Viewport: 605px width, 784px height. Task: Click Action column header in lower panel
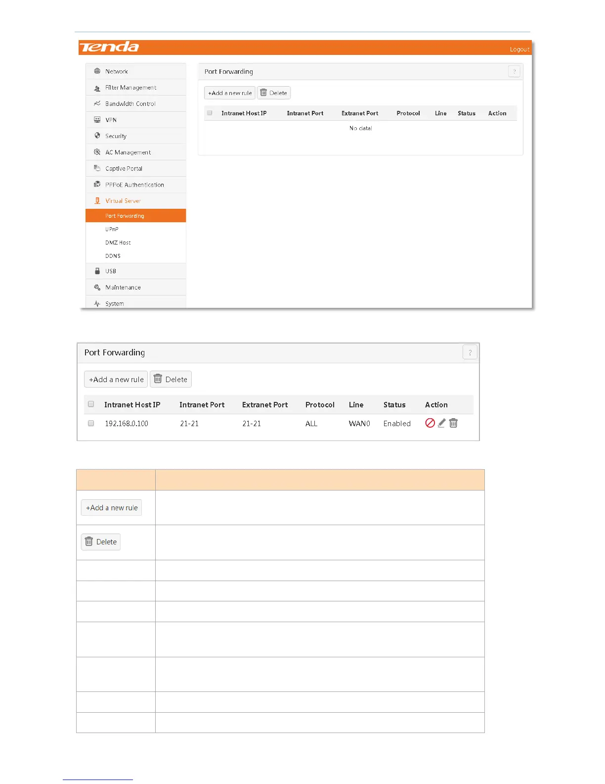436,405
